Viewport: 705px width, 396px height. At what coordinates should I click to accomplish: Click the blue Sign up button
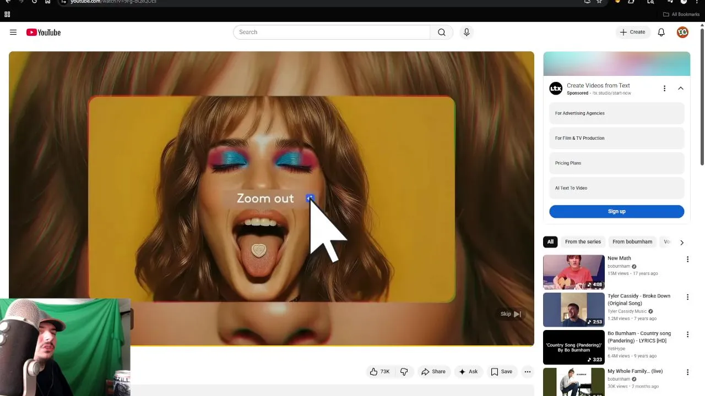[x=616, y=211]
